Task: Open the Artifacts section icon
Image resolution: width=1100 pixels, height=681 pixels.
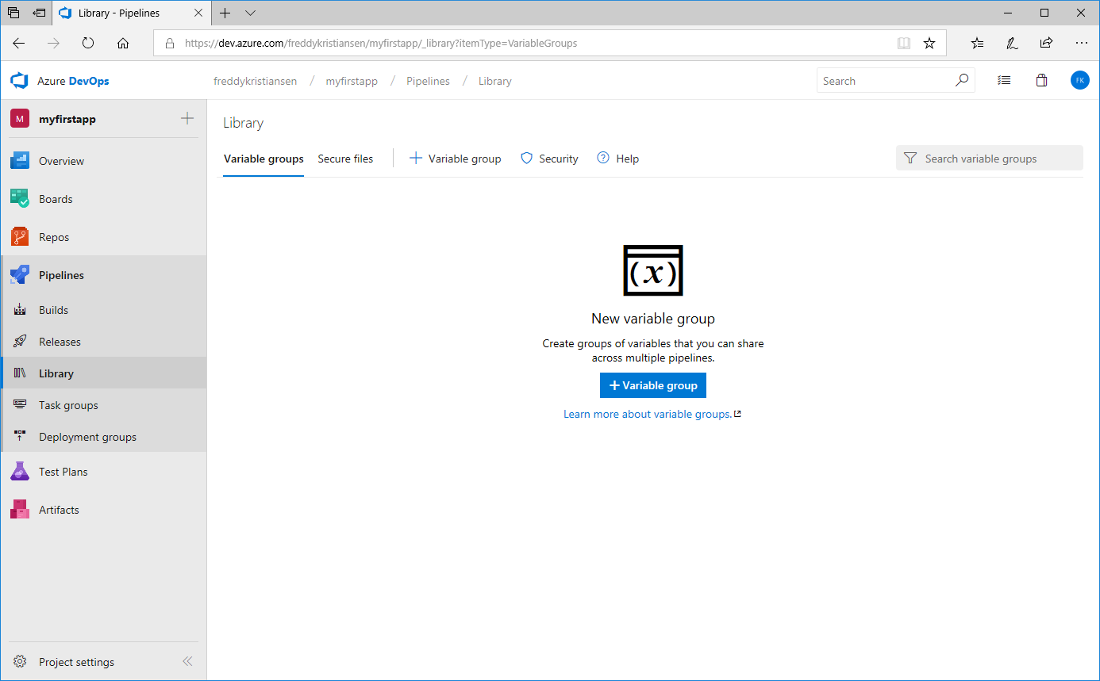Action: click(x=20, y=510)
